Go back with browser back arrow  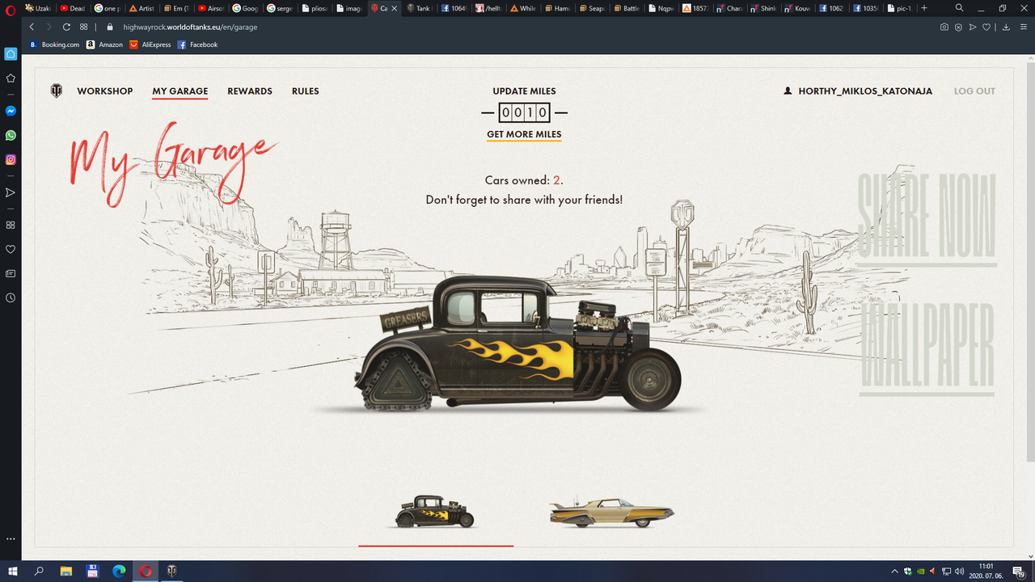[32, 27]
